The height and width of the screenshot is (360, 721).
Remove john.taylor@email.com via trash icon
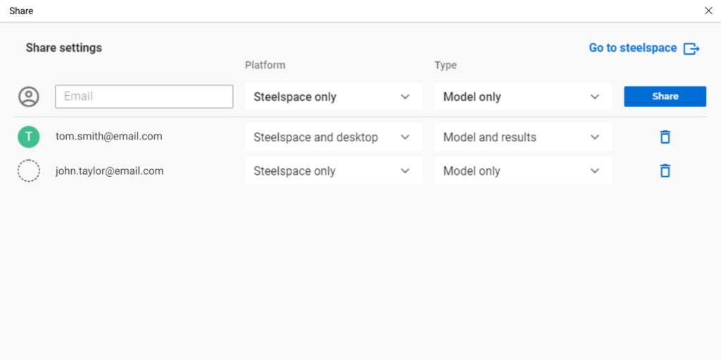665,170
